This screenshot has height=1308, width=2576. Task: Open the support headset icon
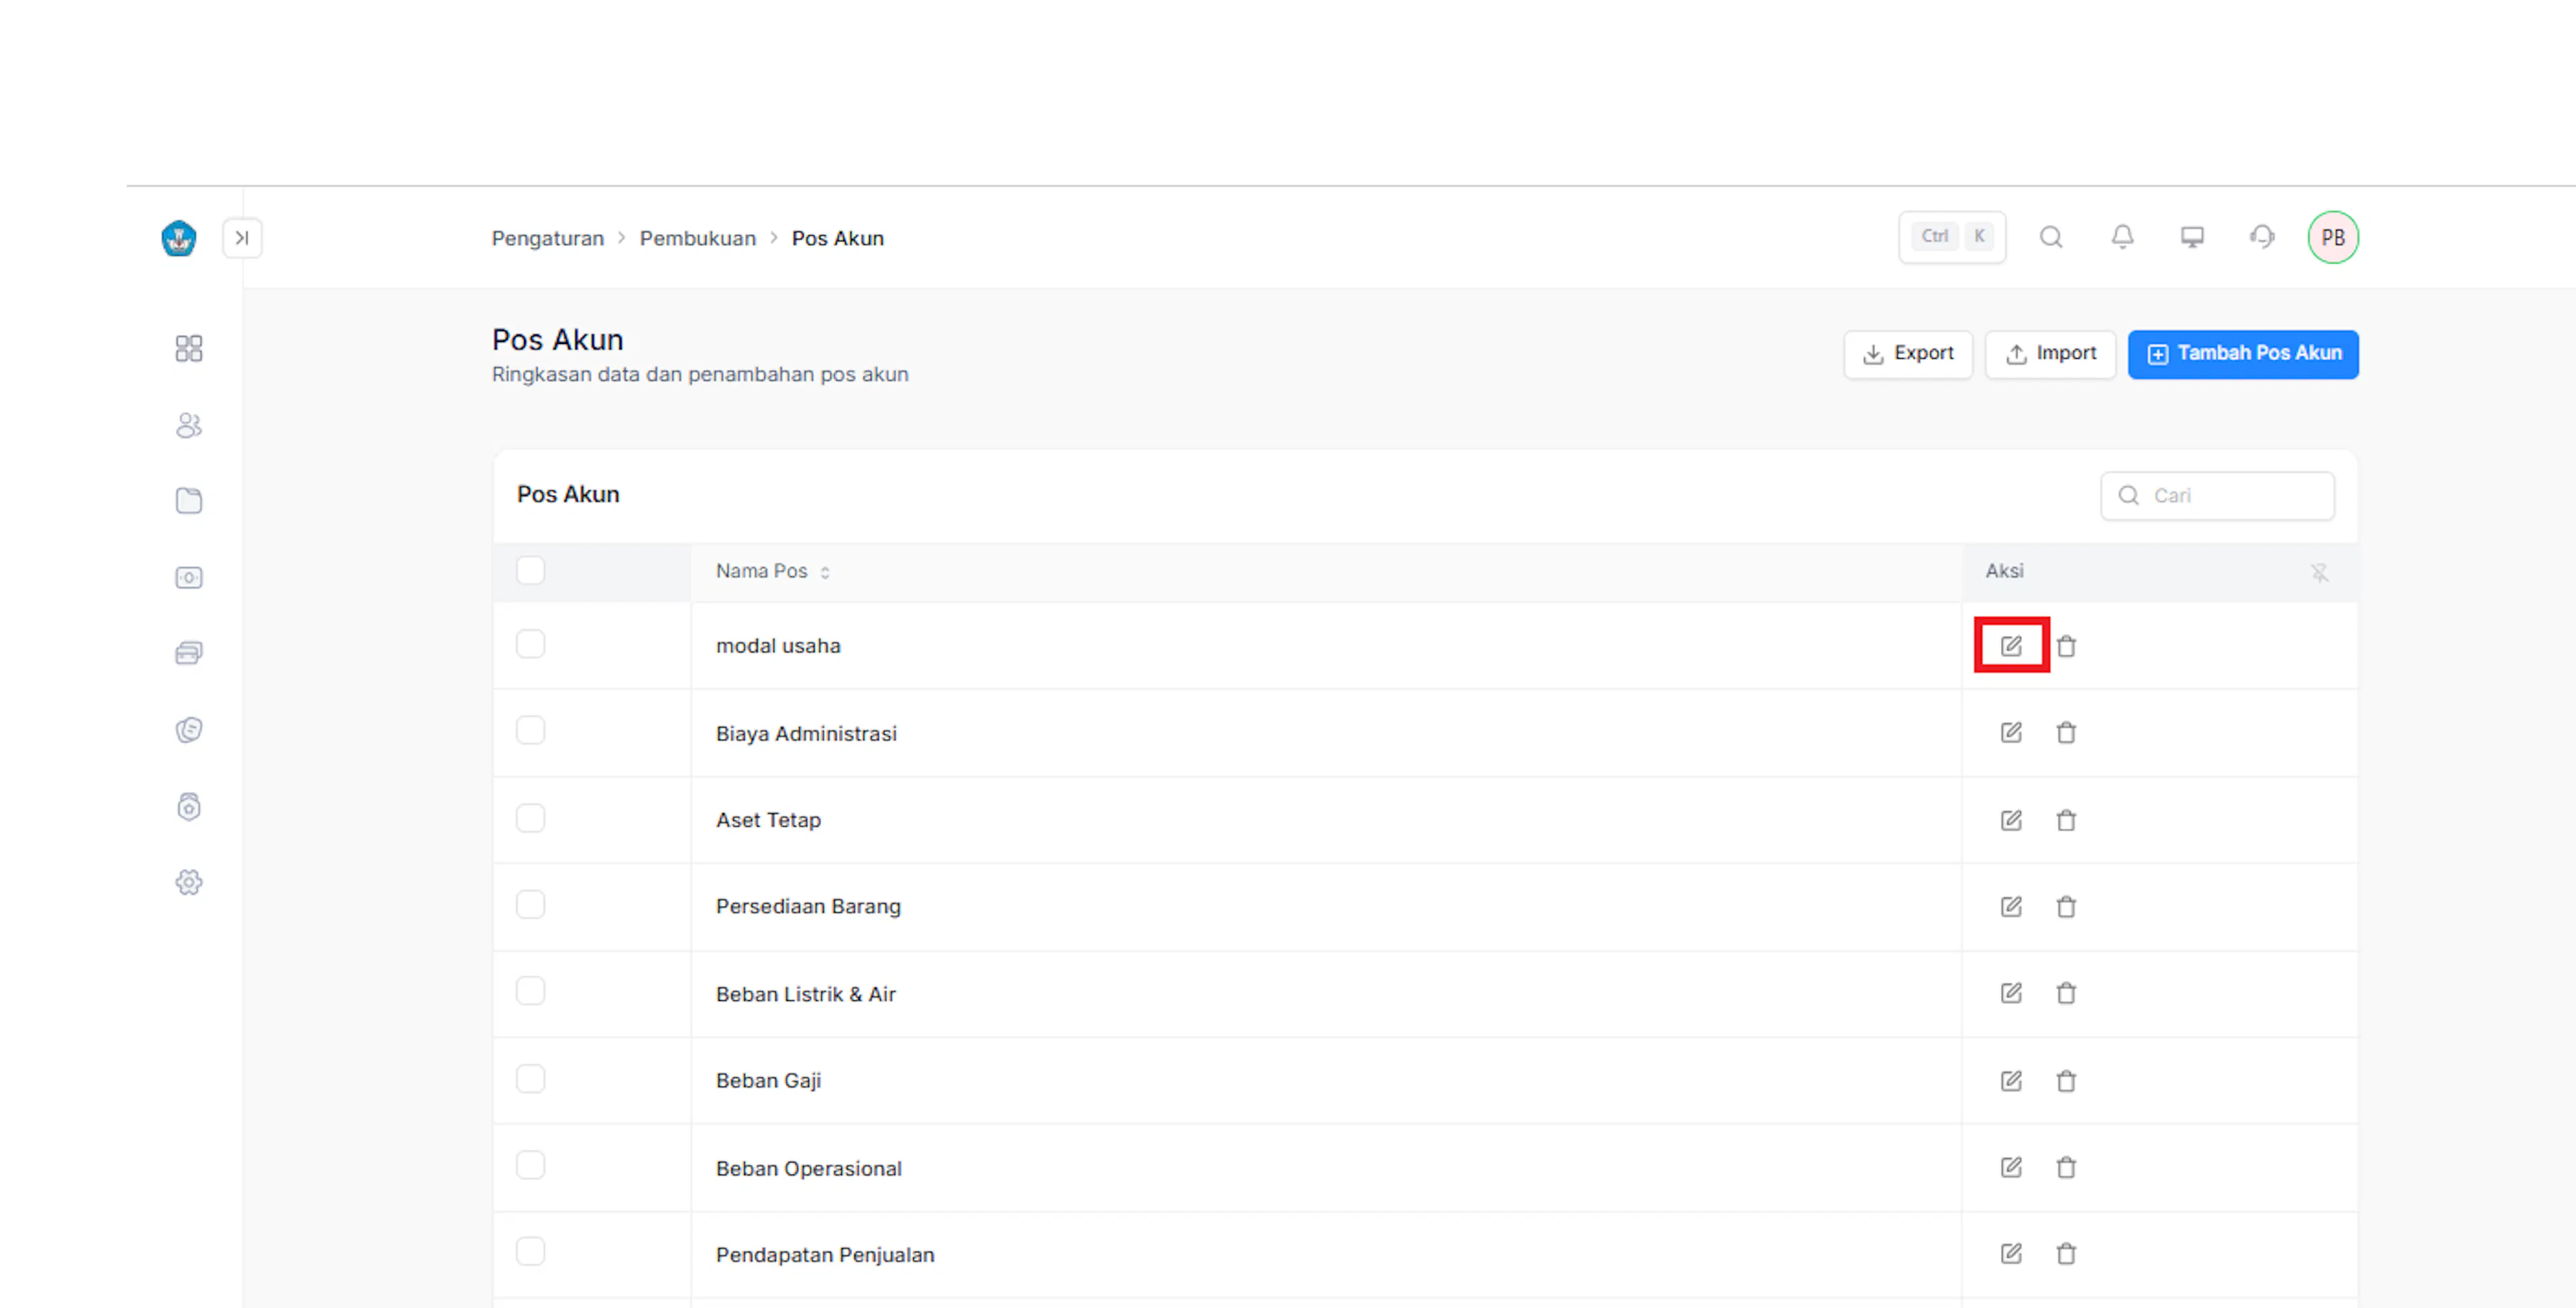2262,237
